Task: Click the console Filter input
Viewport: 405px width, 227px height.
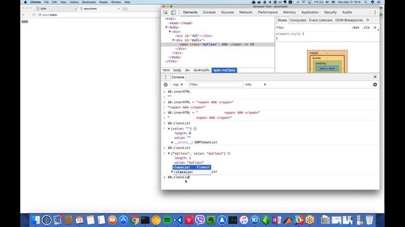Action: pos(216,84)
